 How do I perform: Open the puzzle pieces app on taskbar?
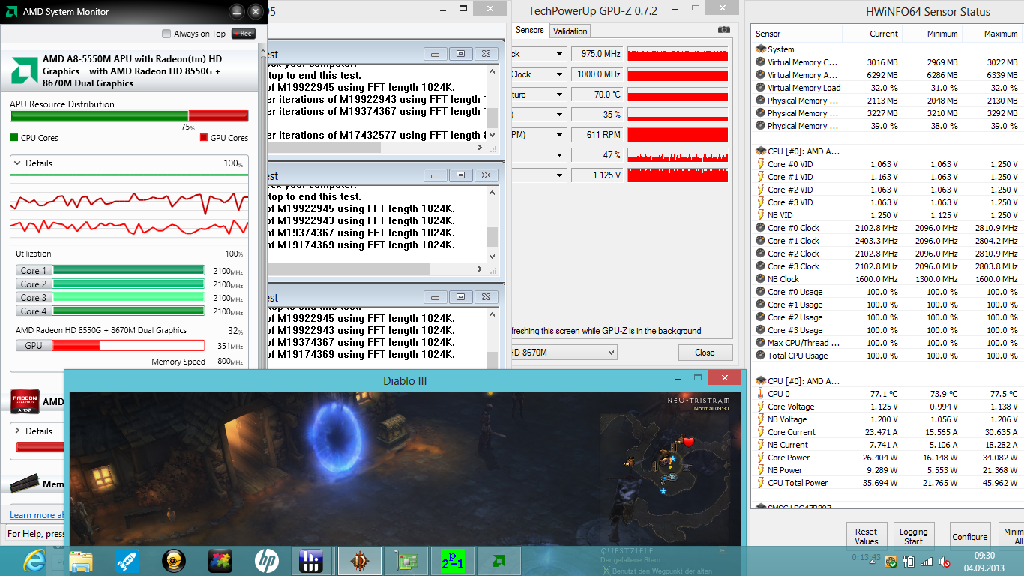(x=220, y=560)
